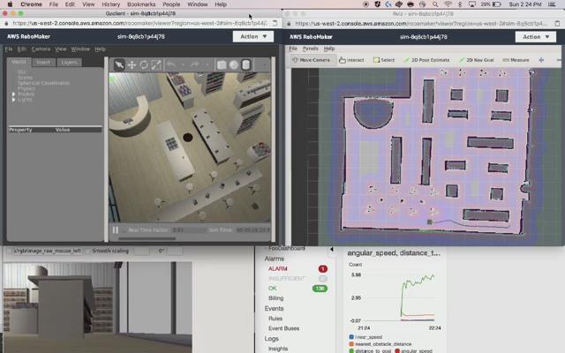Pause the Gazebo simulation
This screenshot has height=353, width=565.
[116, 230]
